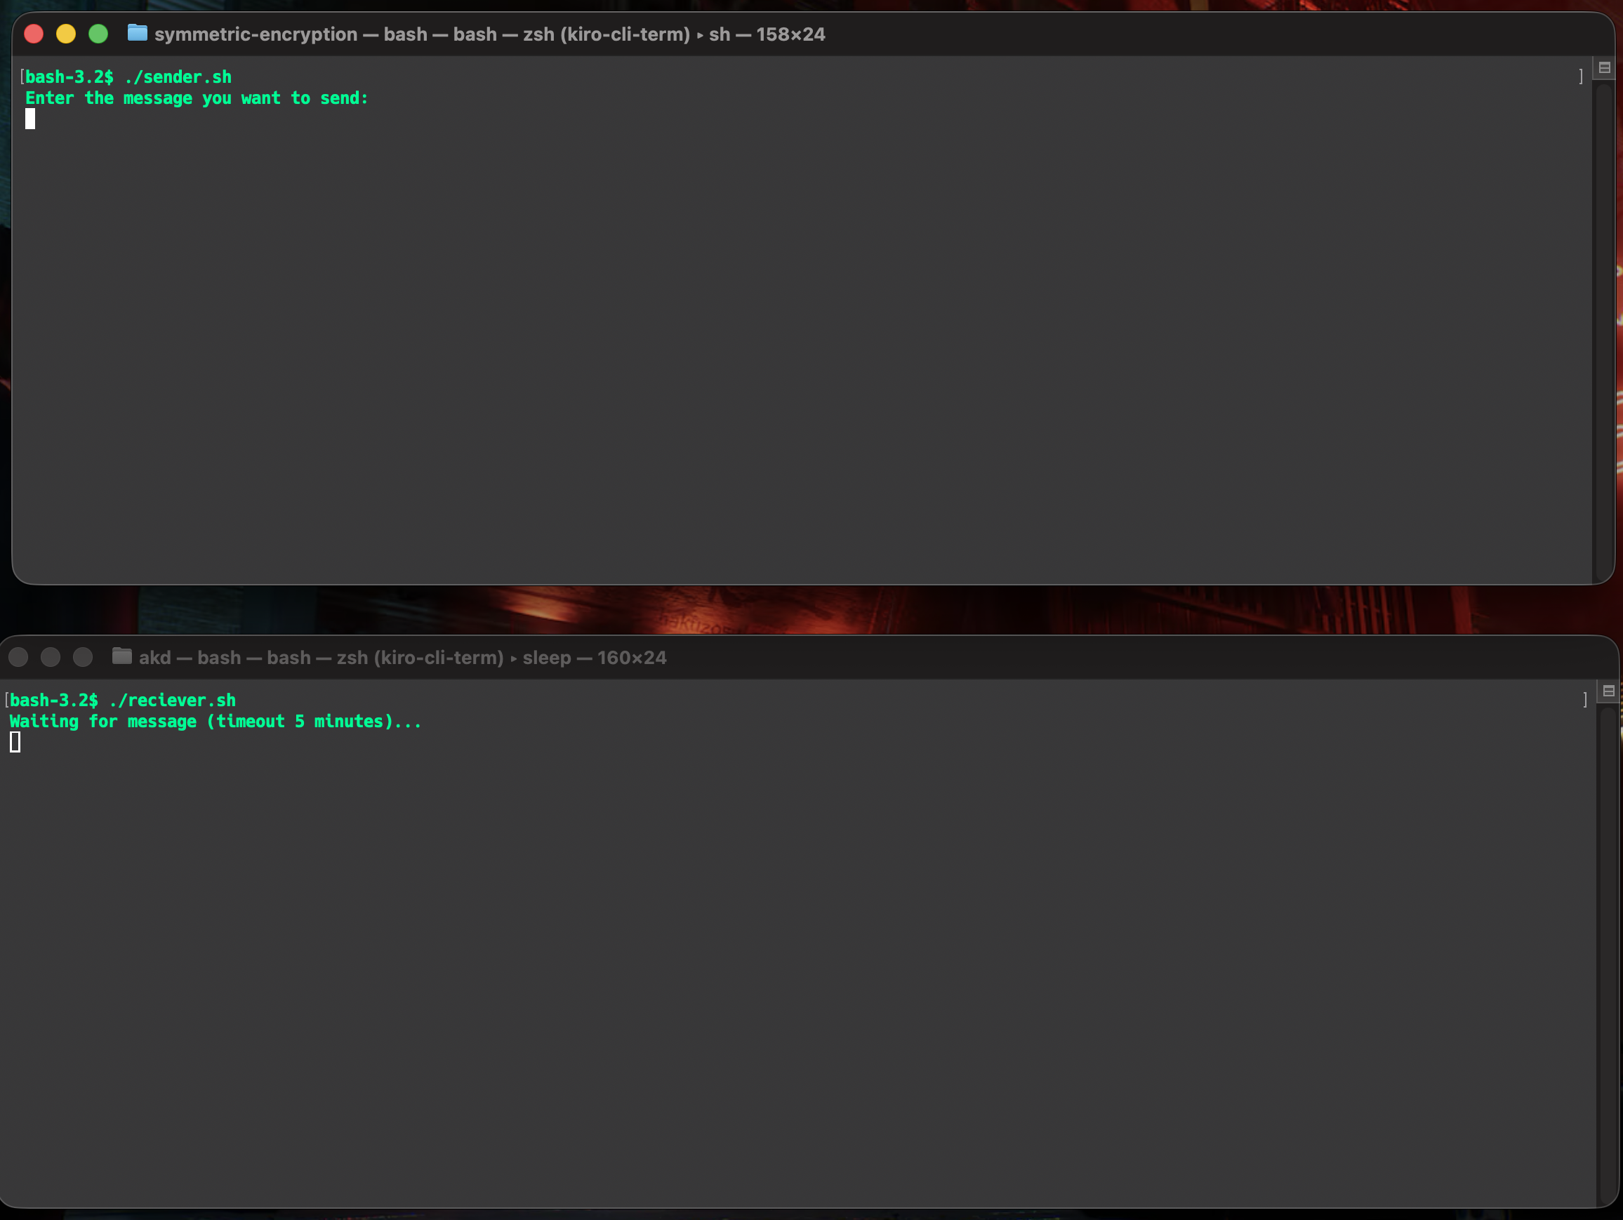This screenshot has height=1220, width=1623.
Task: Click the inactive minimize button of the akd window
Action: tap(51, 657)
